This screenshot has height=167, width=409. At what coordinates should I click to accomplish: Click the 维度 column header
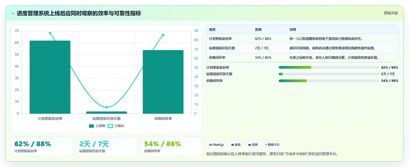coord(212,30)
